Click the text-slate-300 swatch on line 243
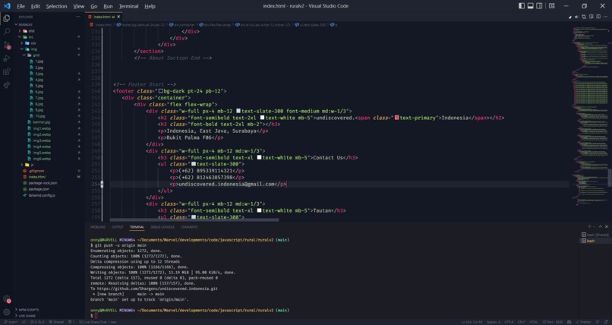Screen dimensions: 612x325 click(x=238, y=111)
